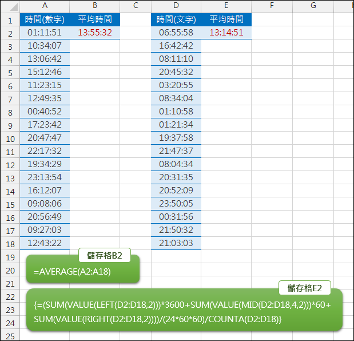Select cell with 12:43:22
354x341 pixels.
(x=45, y=243)
